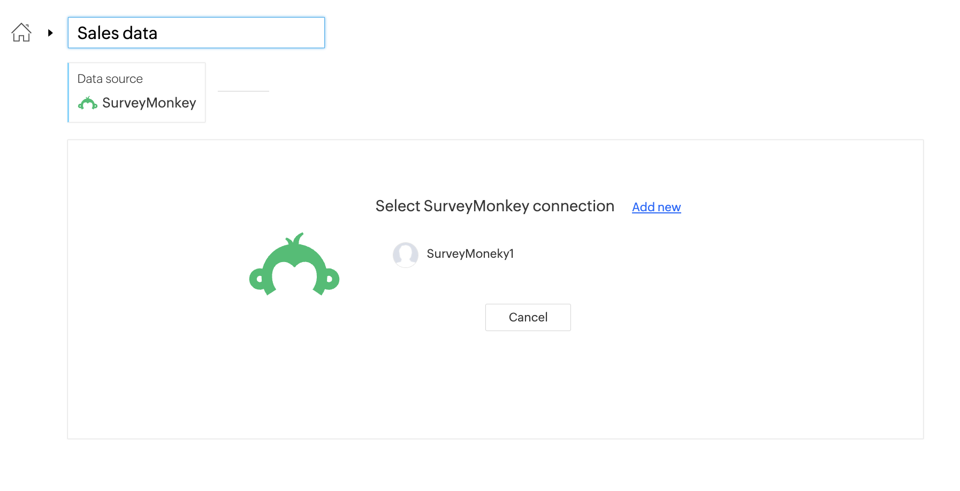
Task: Select the SurveyMonkey label in Data source card
Action: click(149, 103)
